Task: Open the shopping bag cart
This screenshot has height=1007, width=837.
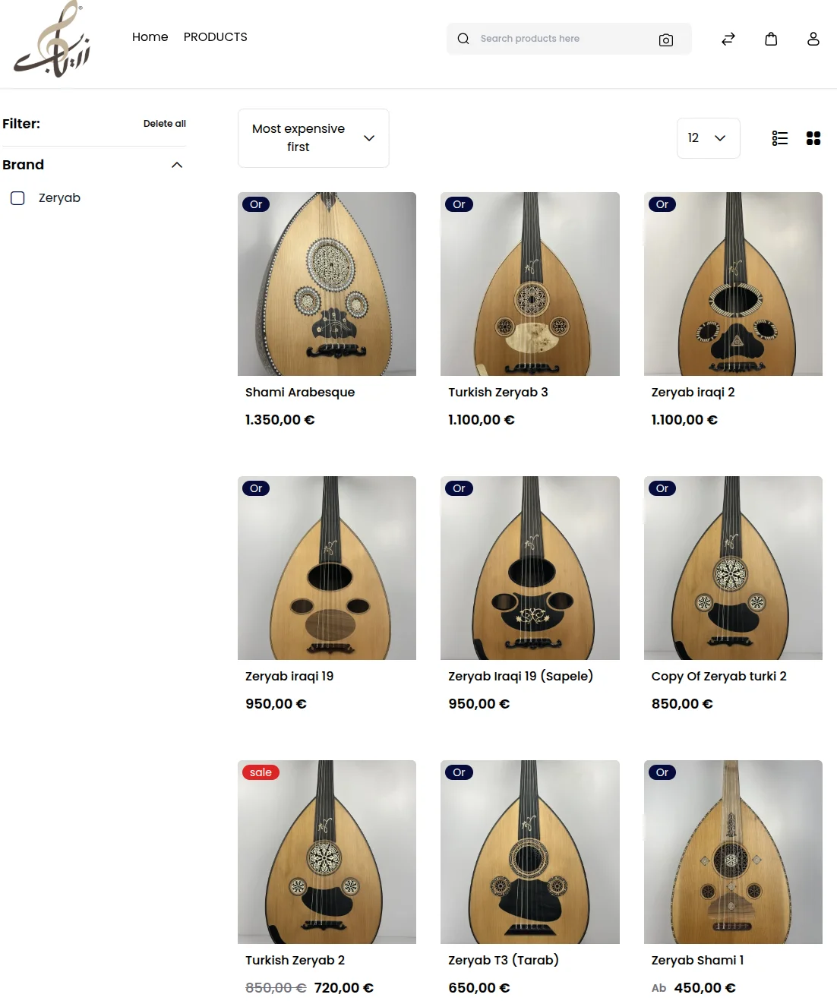Action: [771, 39]
